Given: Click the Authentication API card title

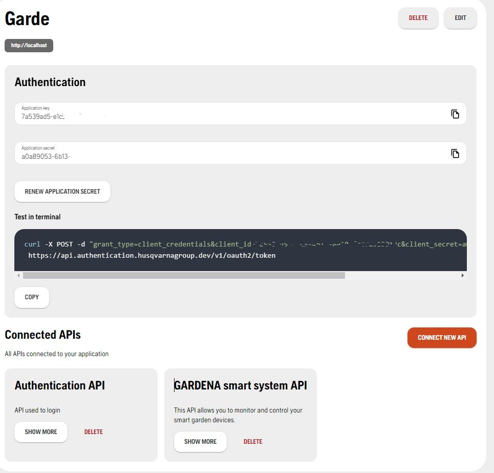Looking at the screenshot, I should pyautogui.click(x=60, y=385).
